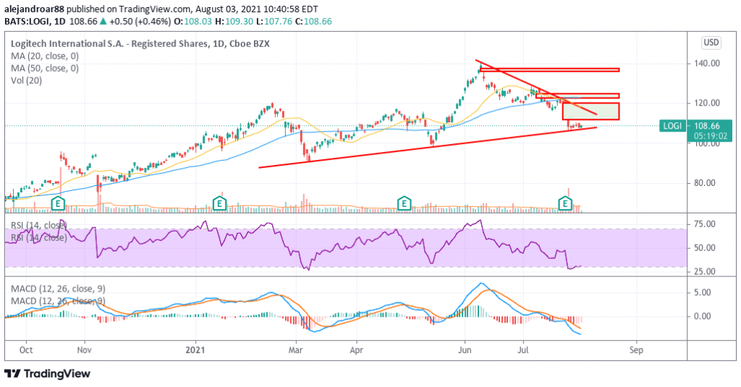The image size is (741, 387).
Task: Select the MA (50, close, 0) legend
Action: point(45,68)
